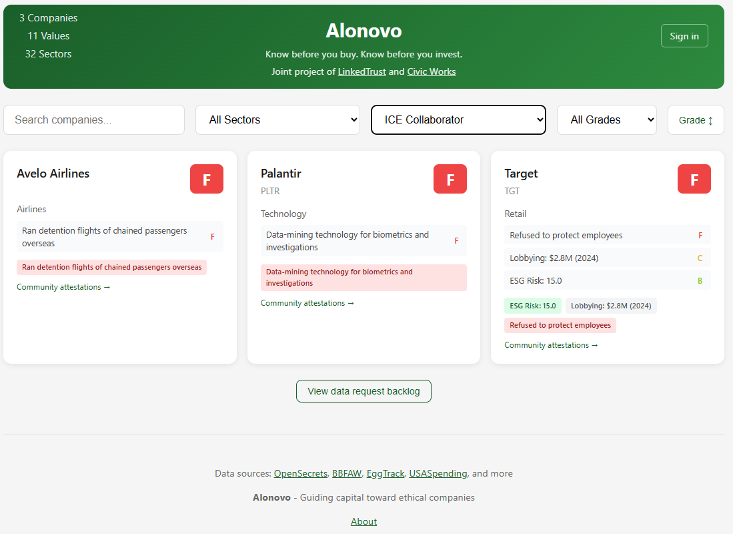
Task: Open the OpenSecrets data source link
Action: (300, 473)
